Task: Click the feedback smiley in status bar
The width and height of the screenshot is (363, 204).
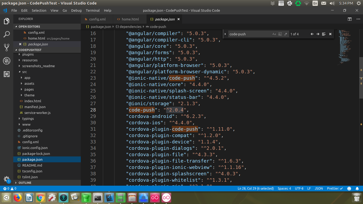Action: 349,189
